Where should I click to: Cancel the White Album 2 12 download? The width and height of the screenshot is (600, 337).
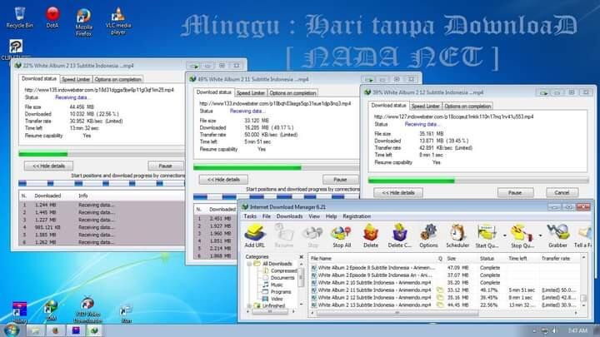click(562, 192)
